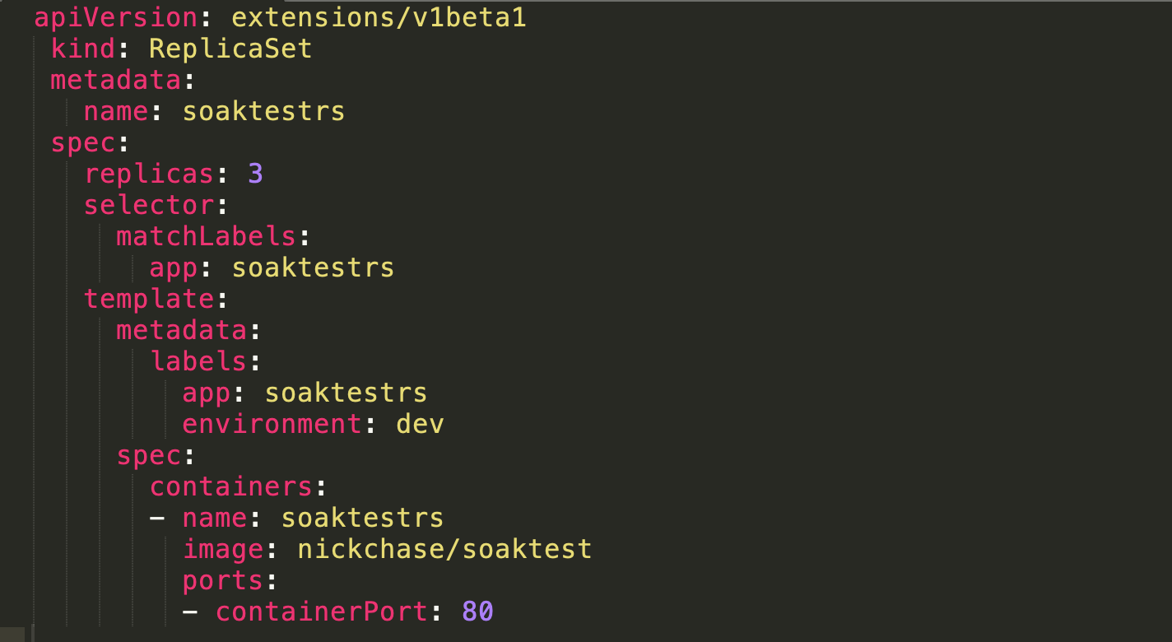Viewport: 1172px width, 642px height.
Task: Click the ports key
Action: point(222,580)
